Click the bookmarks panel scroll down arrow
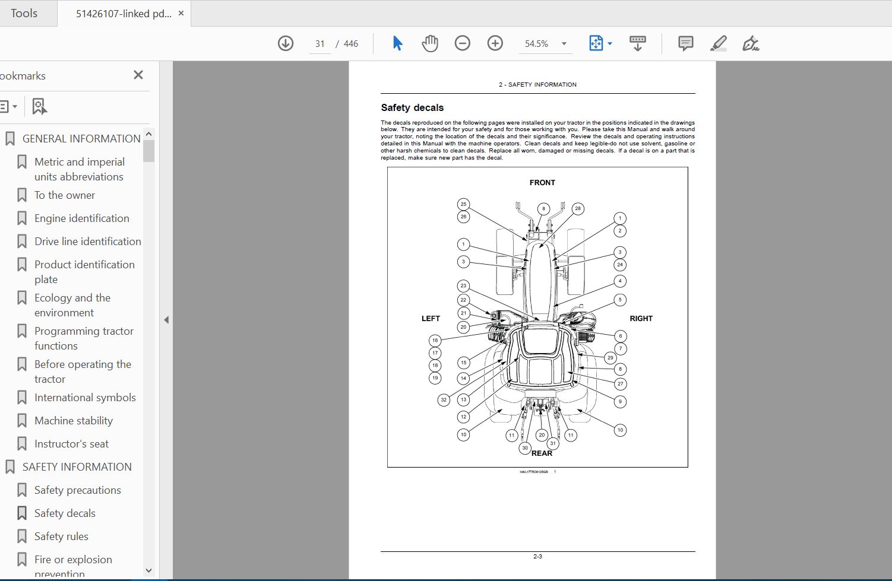892x581 pixels. pyautogui.click(x=148, y=570)
